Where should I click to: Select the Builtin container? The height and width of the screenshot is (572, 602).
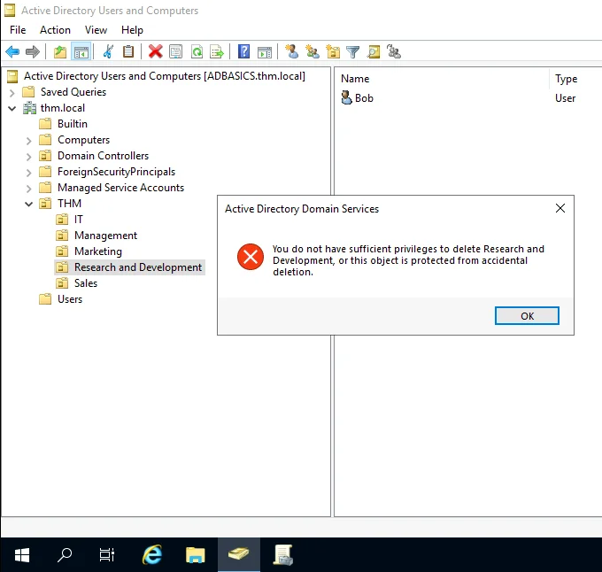click(73, 124)
